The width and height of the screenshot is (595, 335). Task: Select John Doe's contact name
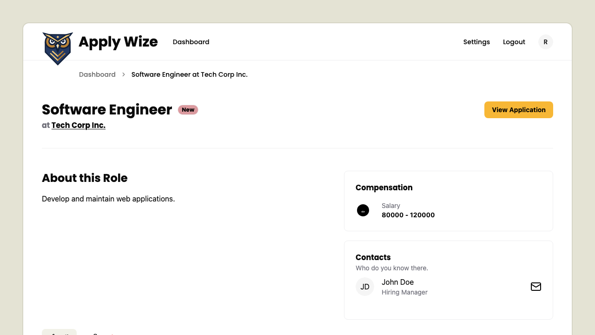[397, 282]
